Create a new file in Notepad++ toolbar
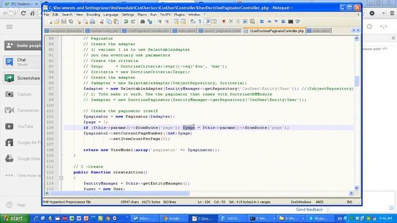Viewport: 397px width, 223px height. (x=50, y=22)
